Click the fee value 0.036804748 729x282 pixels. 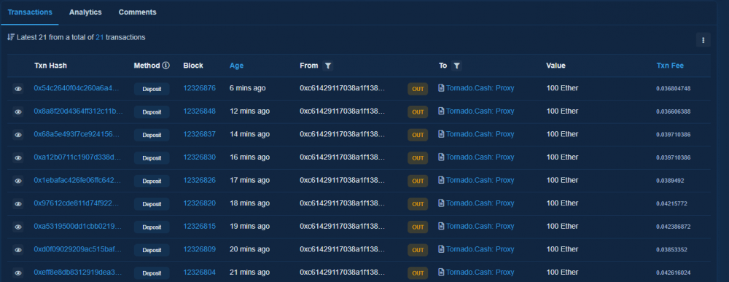pyautogui.click(x=673, y=88)
